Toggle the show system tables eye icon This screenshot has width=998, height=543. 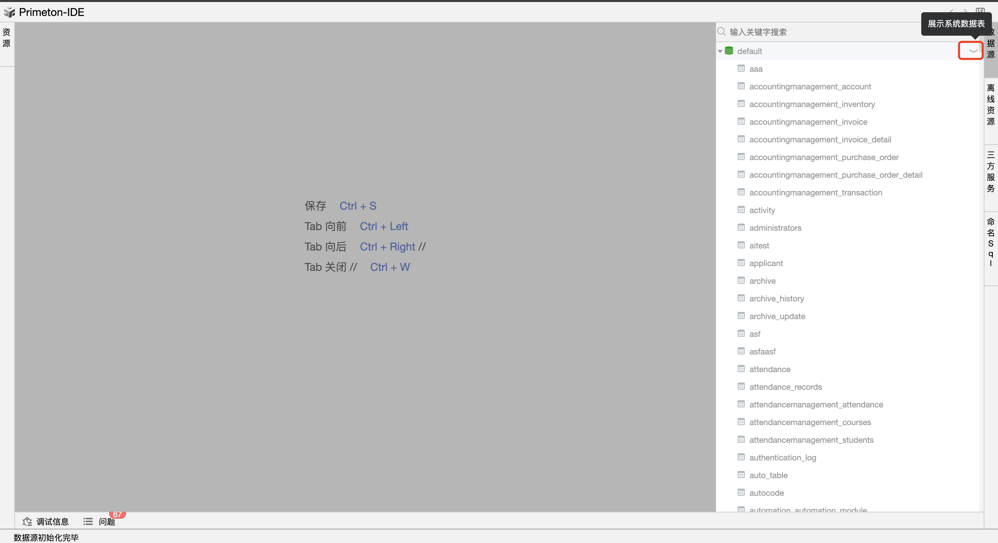pyautogui.click(x=973, y=51)
